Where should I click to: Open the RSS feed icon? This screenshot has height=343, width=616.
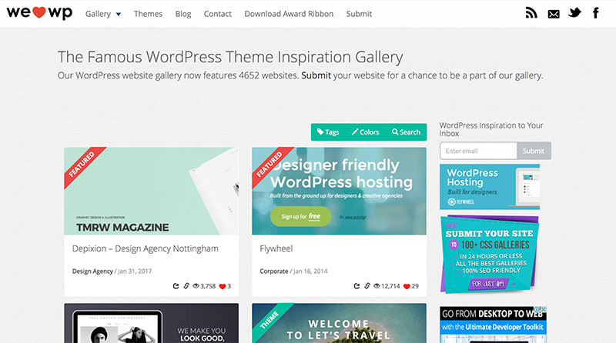(x=531, y=13)
